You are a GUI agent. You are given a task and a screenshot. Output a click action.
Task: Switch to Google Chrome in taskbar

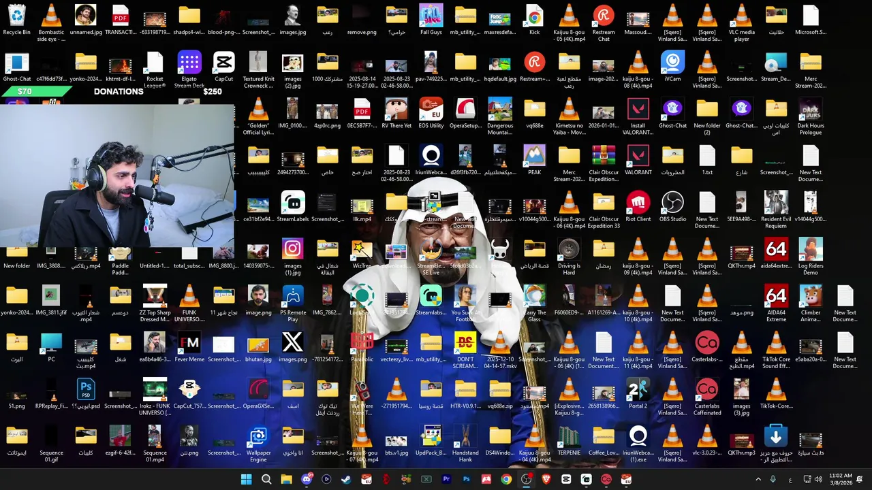click(x=506, y=479)
